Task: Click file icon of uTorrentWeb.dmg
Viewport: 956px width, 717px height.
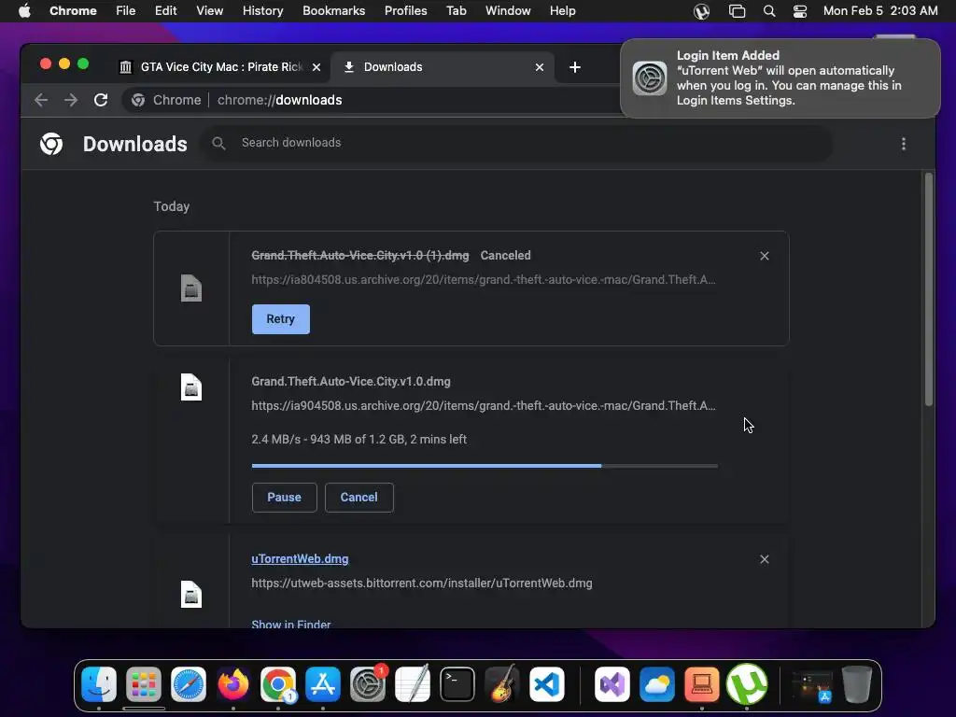Action: (x=190, y=595)
